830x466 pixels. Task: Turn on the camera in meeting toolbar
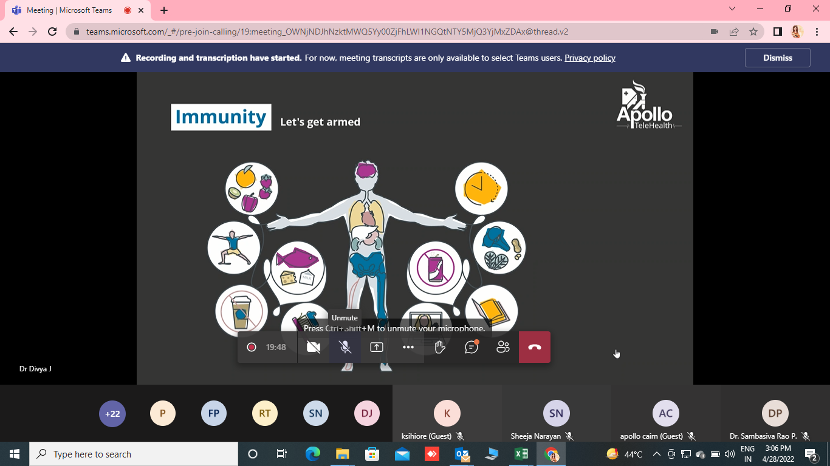(314, 347)
